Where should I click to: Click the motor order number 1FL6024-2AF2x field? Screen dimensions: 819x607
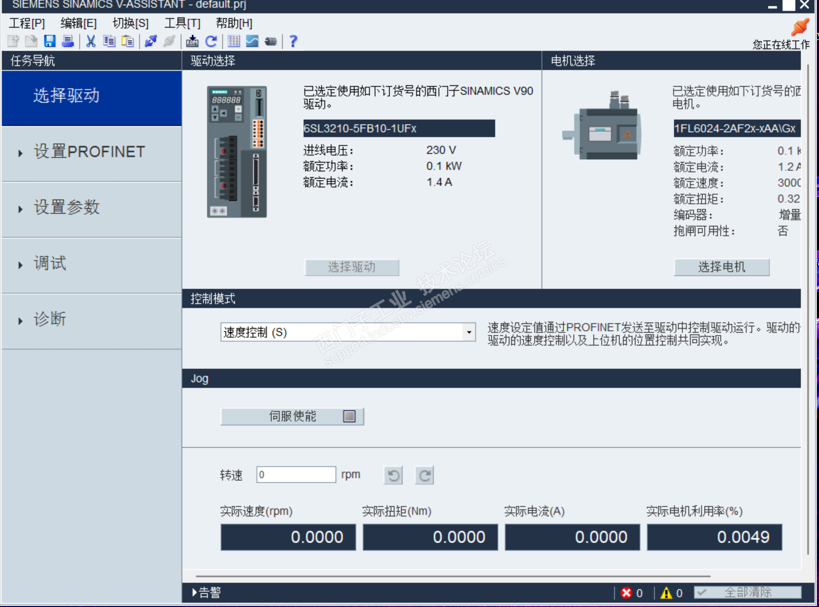tap(737, 128)
